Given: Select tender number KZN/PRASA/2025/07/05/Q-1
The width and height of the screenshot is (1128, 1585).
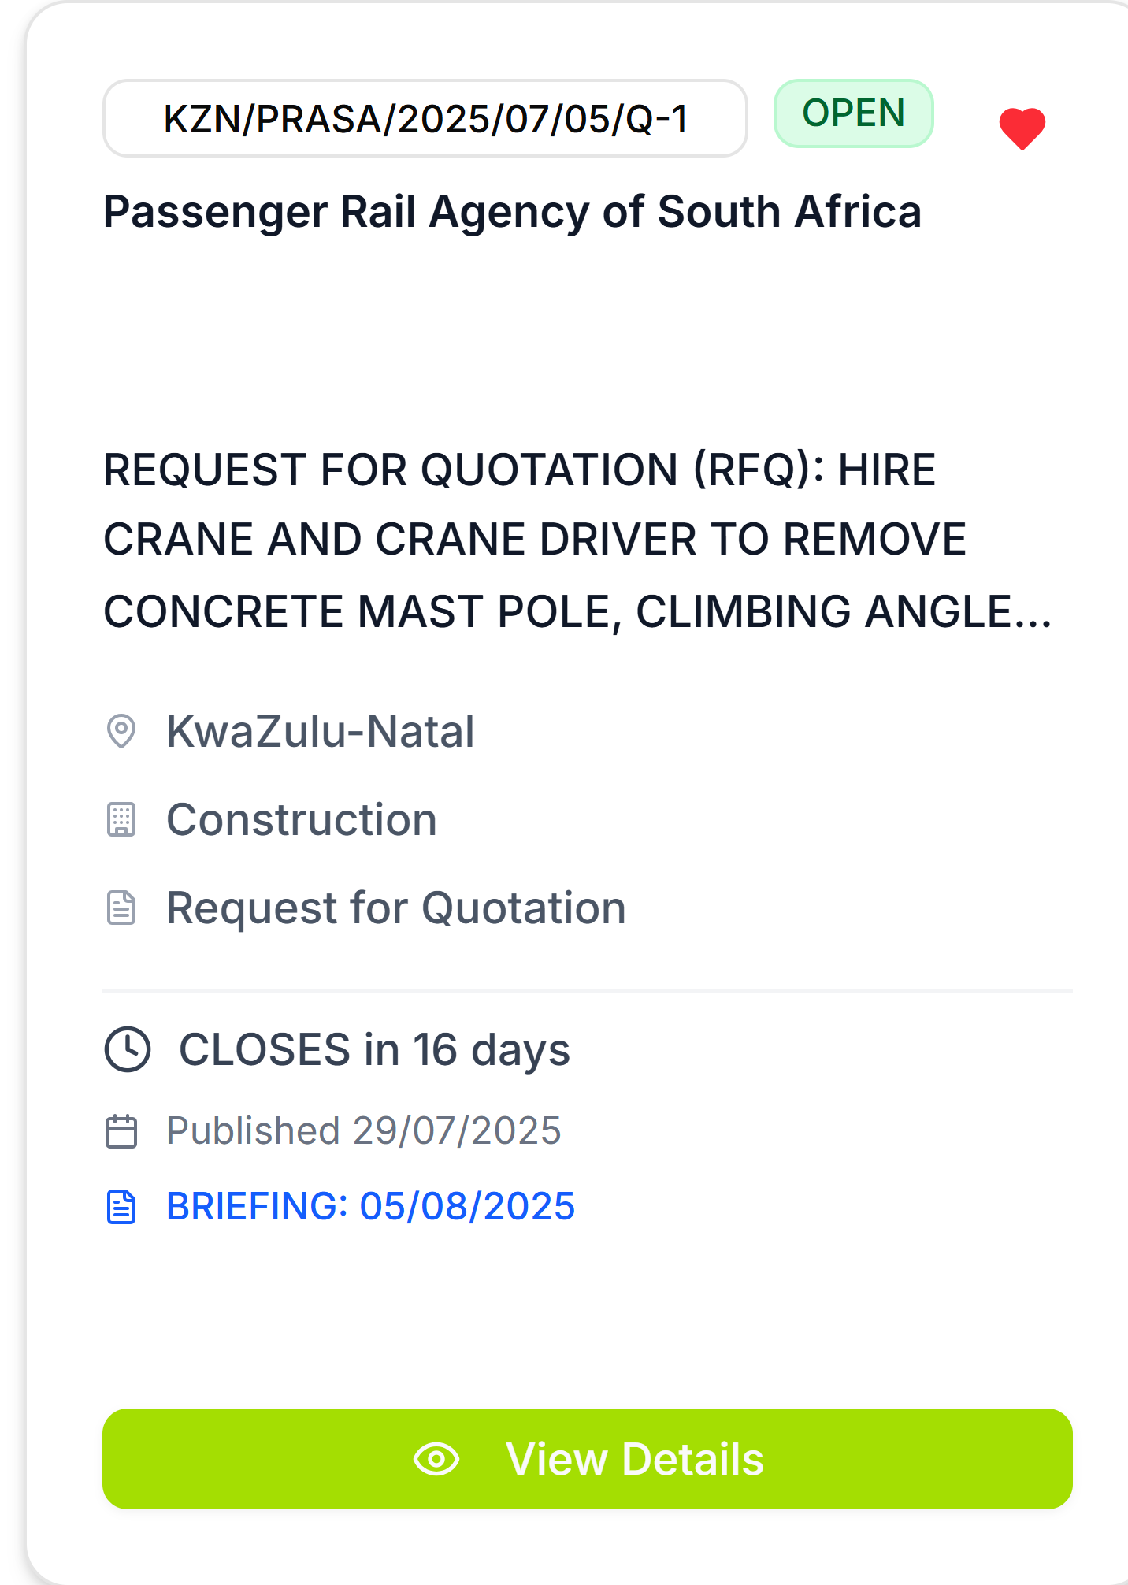Looking at the screenshot, I should [425, 118].
